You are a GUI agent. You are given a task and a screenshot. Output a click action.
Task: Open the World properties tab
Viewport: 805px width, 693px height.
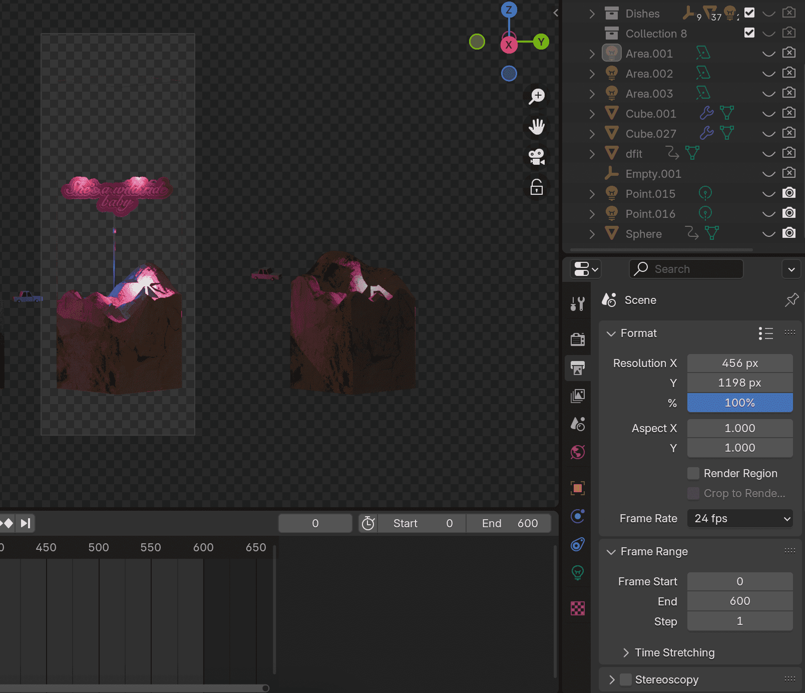(x=578, y=453)
